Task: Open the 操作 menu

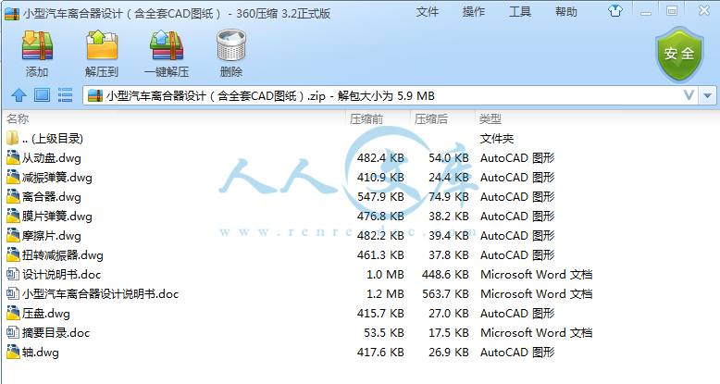Action: (x=474, y=12)
